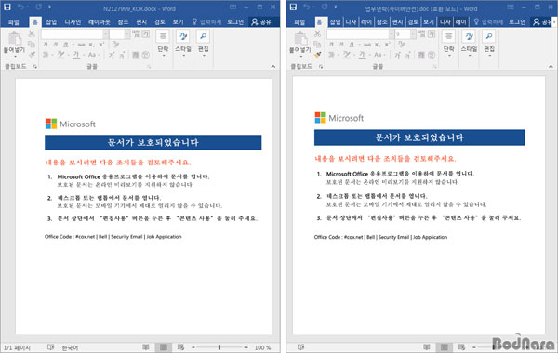
Task: Select format painter brush in N2127999_KOR.docx window
Action: click(32, 55)
